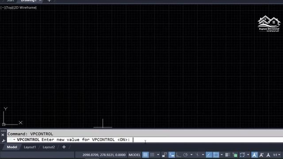Toggle transparency status bar icon
Viewport: 283px width, 159px height.
tap(235, 155)
